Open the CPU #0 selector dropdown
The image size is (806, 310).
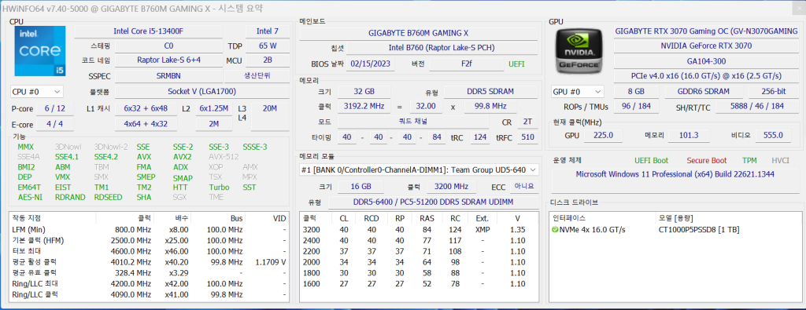pos(37,92)
